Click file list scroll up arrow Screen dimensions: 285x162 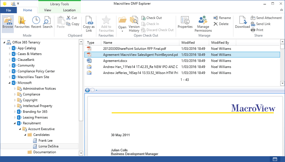(x=282, y=42)
